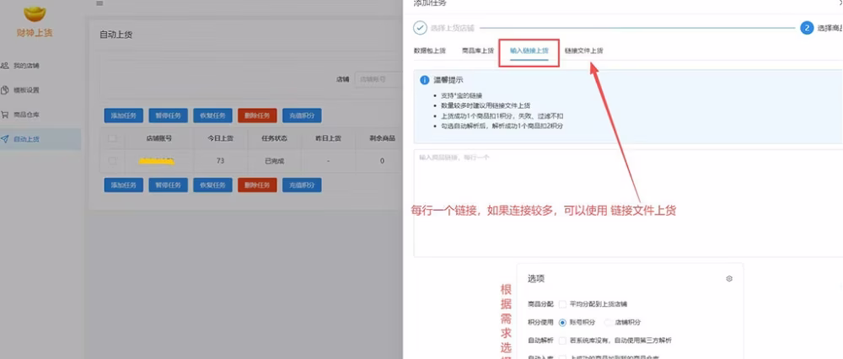Click the step 1 checkmark circle icon

tap(420, 28)
